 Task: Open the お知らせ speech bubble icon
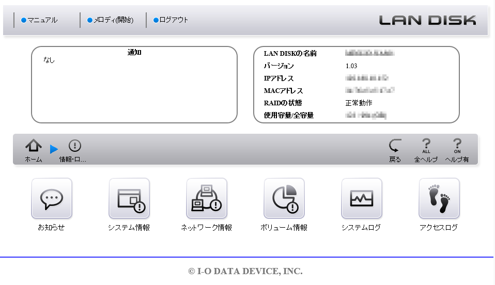(x=52, y=199)
